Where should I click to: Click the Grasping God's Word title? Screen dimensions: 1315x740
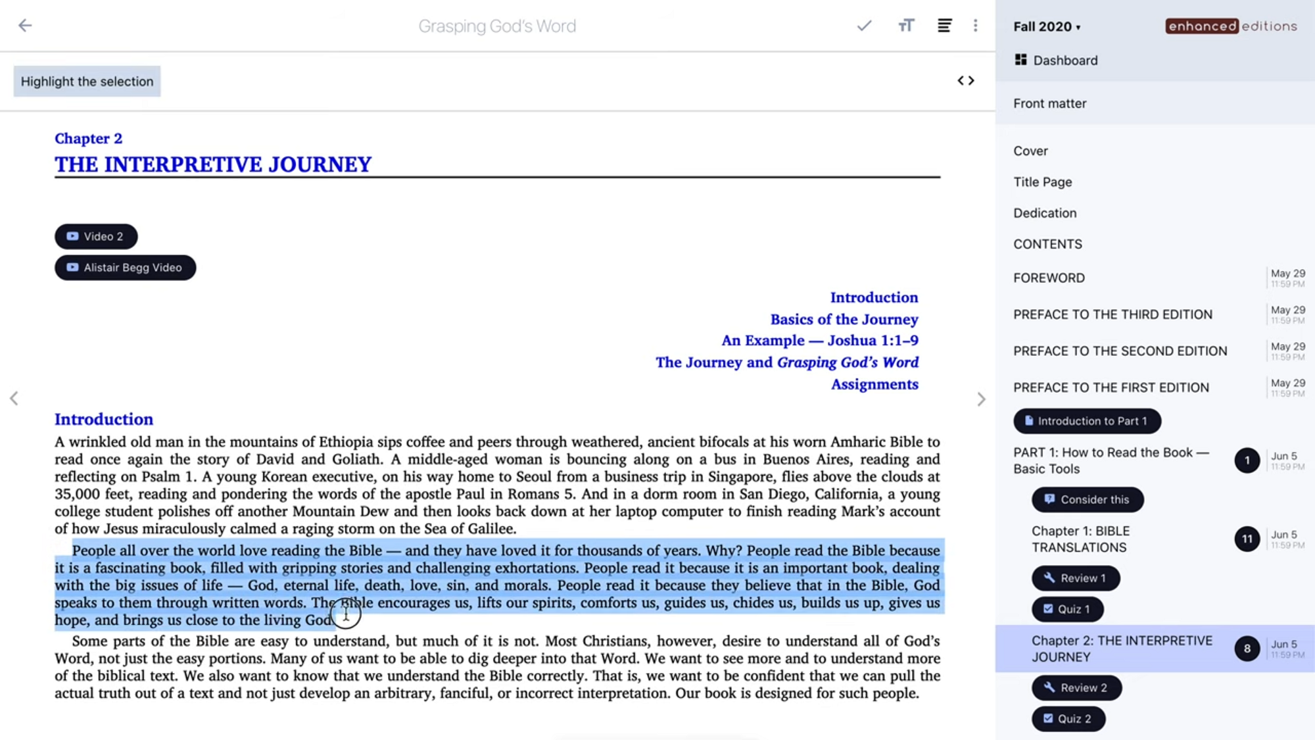click(497, 26)
